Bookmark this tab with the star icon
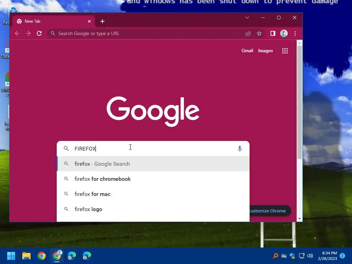 tap(259, 33)
